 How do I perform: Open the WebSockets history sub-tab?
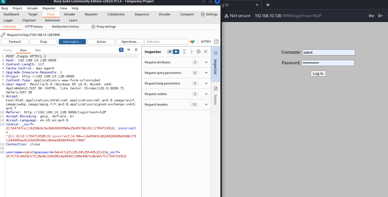pyautogui.click(x=65, y=27)
